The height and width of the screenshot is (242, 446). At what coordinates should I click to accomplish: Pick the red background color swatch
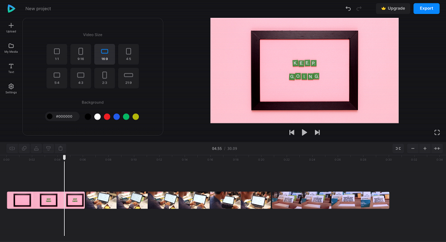pos(107,117)
